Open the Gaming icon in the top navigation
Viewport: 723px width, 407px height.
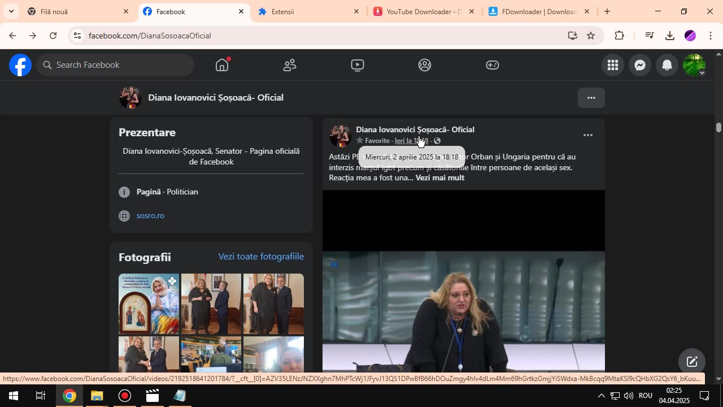(493, 65)
